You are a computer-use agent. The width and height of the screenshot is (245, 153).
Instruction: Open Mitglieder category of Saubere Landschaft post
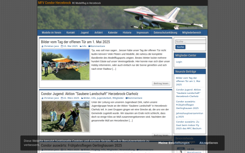click(118, 98)
